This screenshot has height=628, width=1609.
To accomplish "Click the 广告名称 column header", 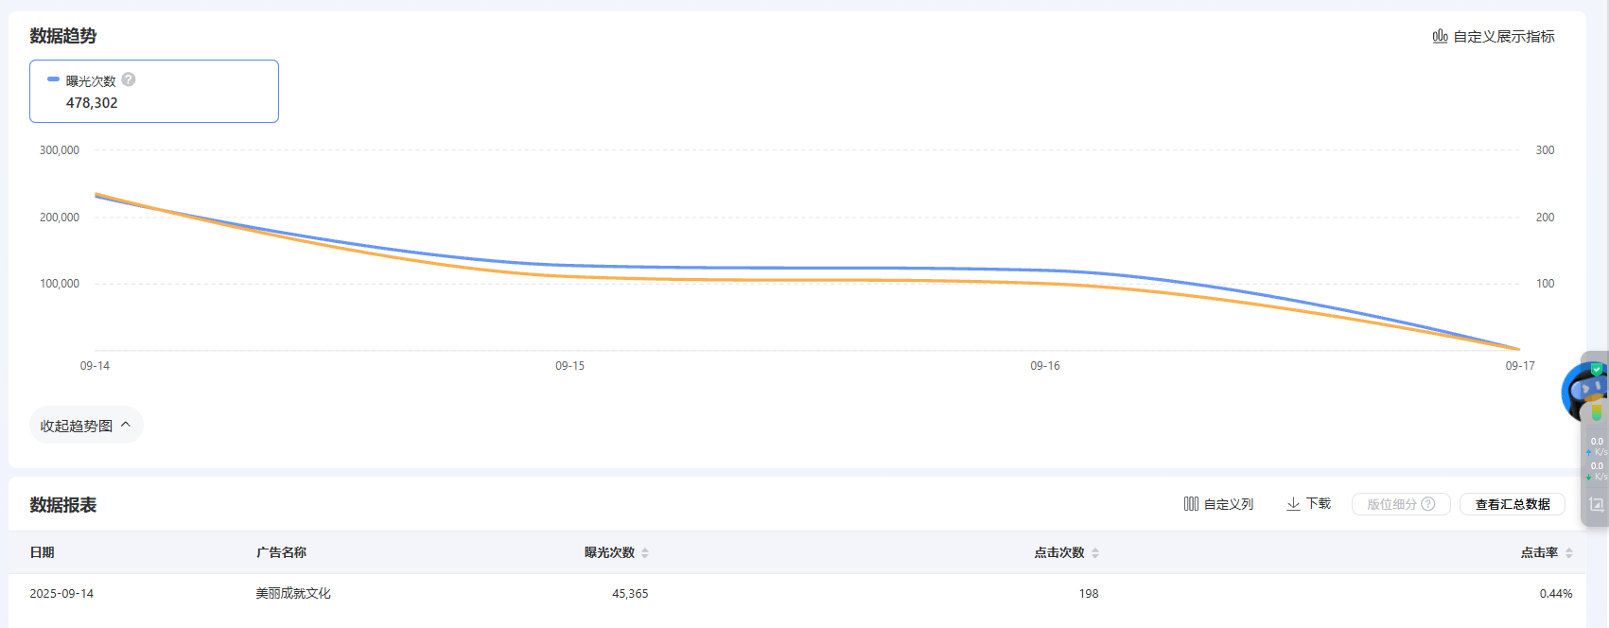I will (281, 552).
